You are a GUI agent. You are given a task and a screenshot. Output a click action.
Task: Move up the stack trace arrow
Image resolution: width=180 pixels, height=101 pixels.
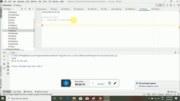coord(8,56)
